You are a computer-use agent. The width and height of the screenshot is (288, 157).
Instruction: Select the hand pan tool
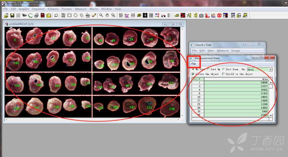click(107, 15)
